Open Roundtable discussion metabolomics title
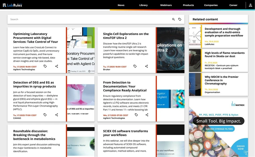The image size is (255, 157). 34,135
